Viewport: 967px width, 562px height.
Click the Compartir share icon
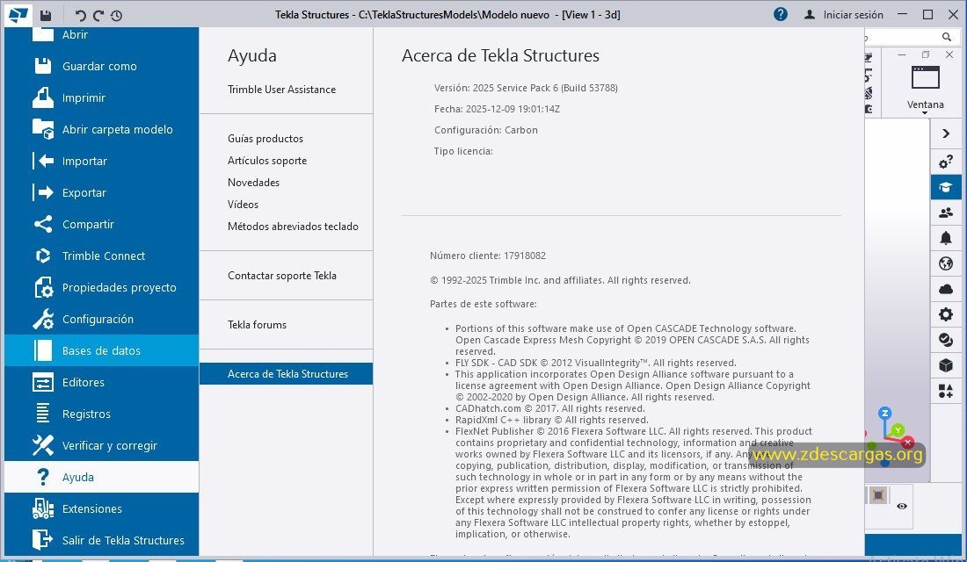click(x=42, y=224)
